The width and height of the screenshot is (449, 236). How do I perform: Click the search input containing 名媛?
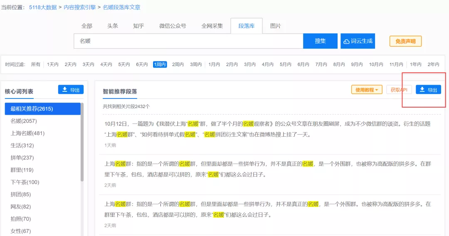point(188,41)
